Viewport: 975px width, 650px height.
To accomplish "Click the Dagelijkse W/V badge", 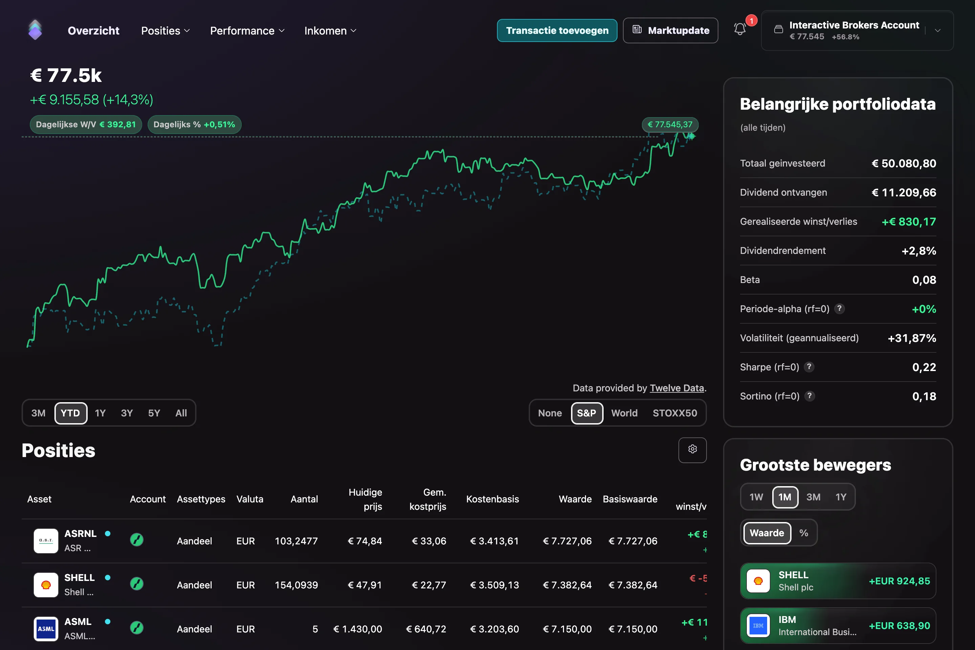I will coord(86,124).
